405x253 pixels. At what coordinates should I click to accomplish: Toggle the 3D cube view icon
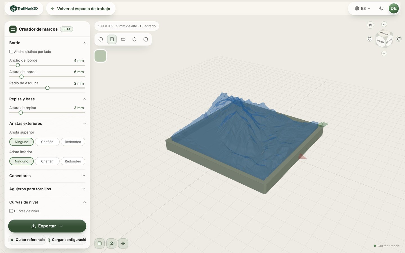coord(111,243)
